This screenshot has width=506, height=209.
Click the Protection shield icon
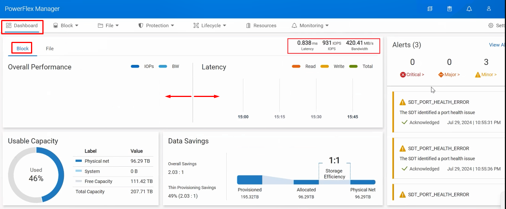pyautogui.click(x=141, y=26)
